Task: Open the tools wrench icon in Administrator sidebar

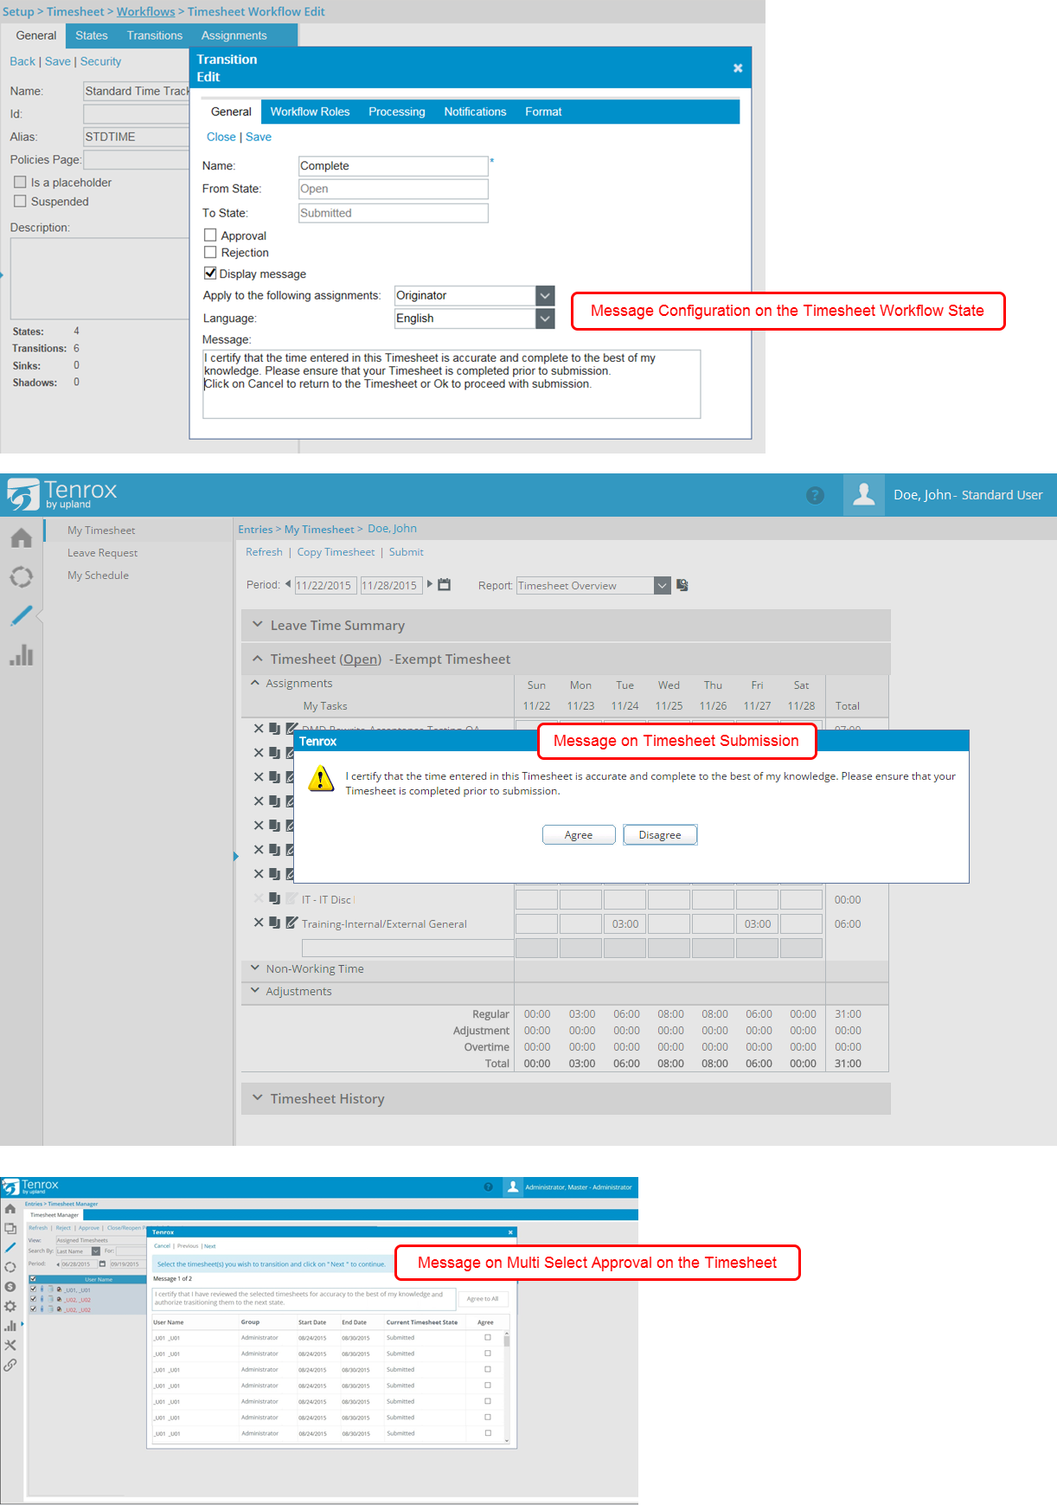Action: tap(10, 1345)
